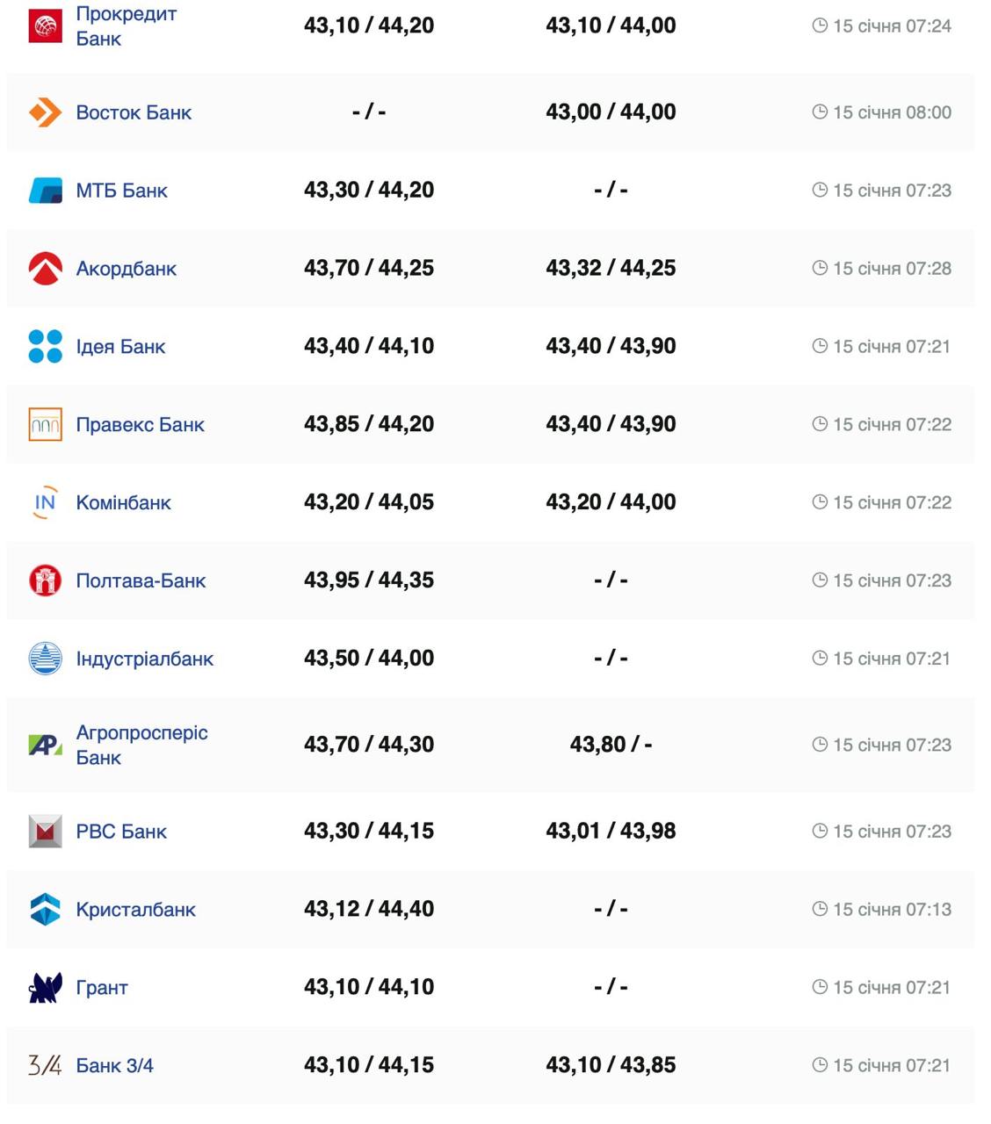Screen dimensions: 991x1124
Task: Click the Правекс Банк orange logo
Action: pos(45,424)
